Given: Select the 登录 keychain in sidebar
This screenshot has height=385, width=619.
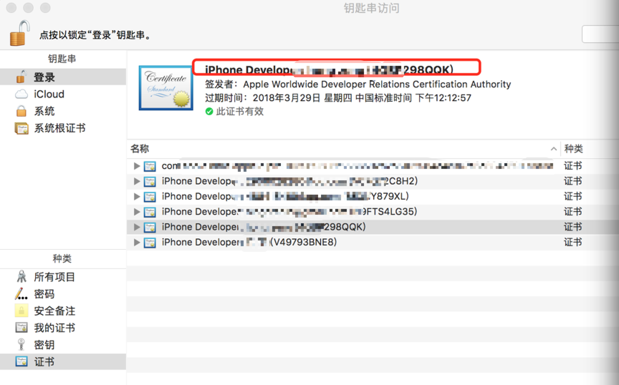Looking at the screenshot, I should (x=63, y=77).
